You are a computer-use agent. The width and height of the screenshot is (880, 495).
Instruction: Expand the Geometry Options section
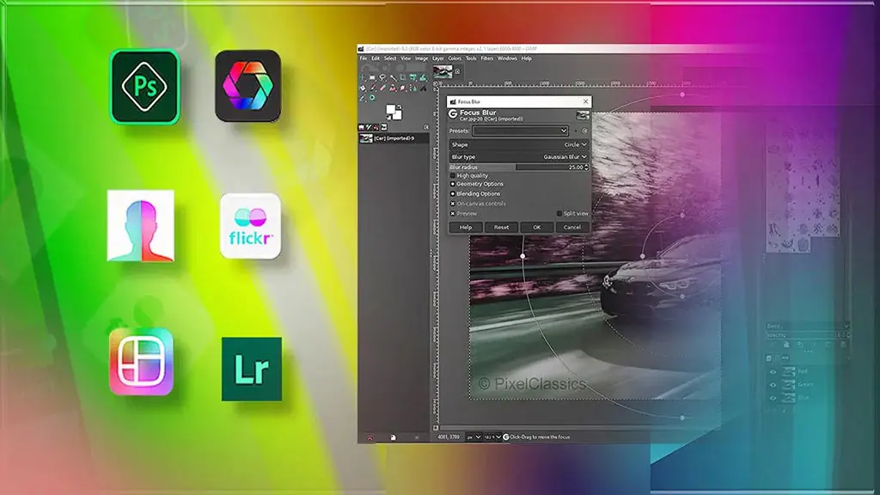476,184
